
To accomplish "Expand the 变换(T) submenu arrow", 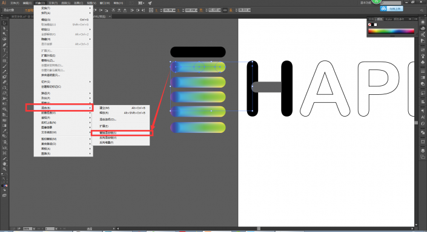I will [90, 8].
